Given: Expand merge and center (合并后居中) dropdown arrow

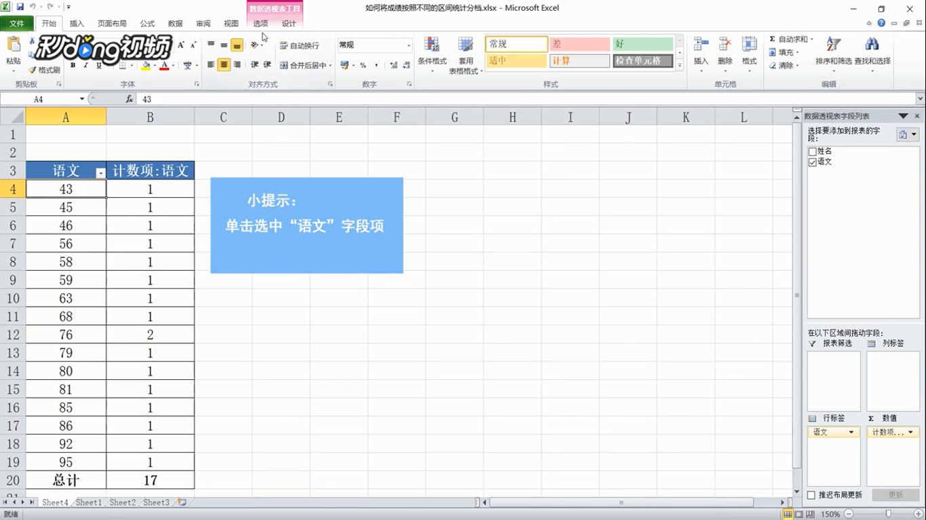Looking at the screenshot, I should click(x=330, y=66).
